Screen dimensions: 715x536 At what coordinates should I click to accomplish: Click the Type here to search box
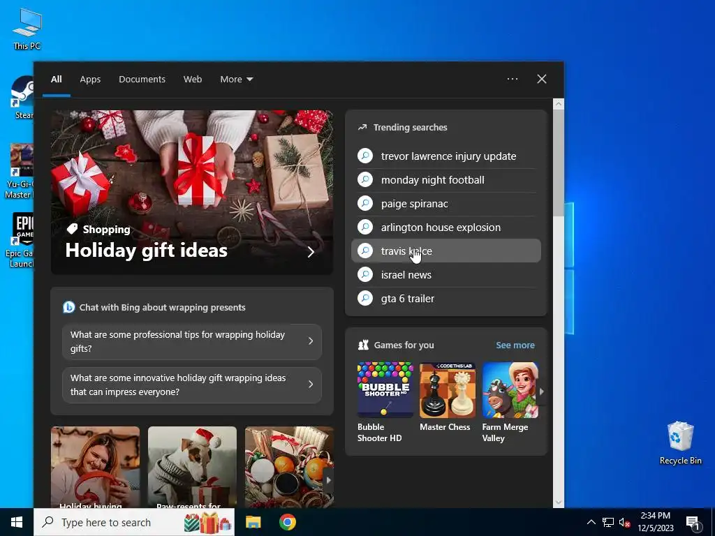click(x=134, y=522)
